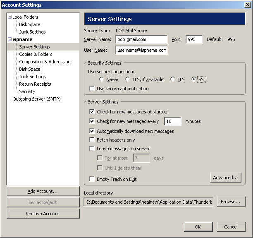
Task: Select the Never secure connection option
Action: [x=102, y=79]
